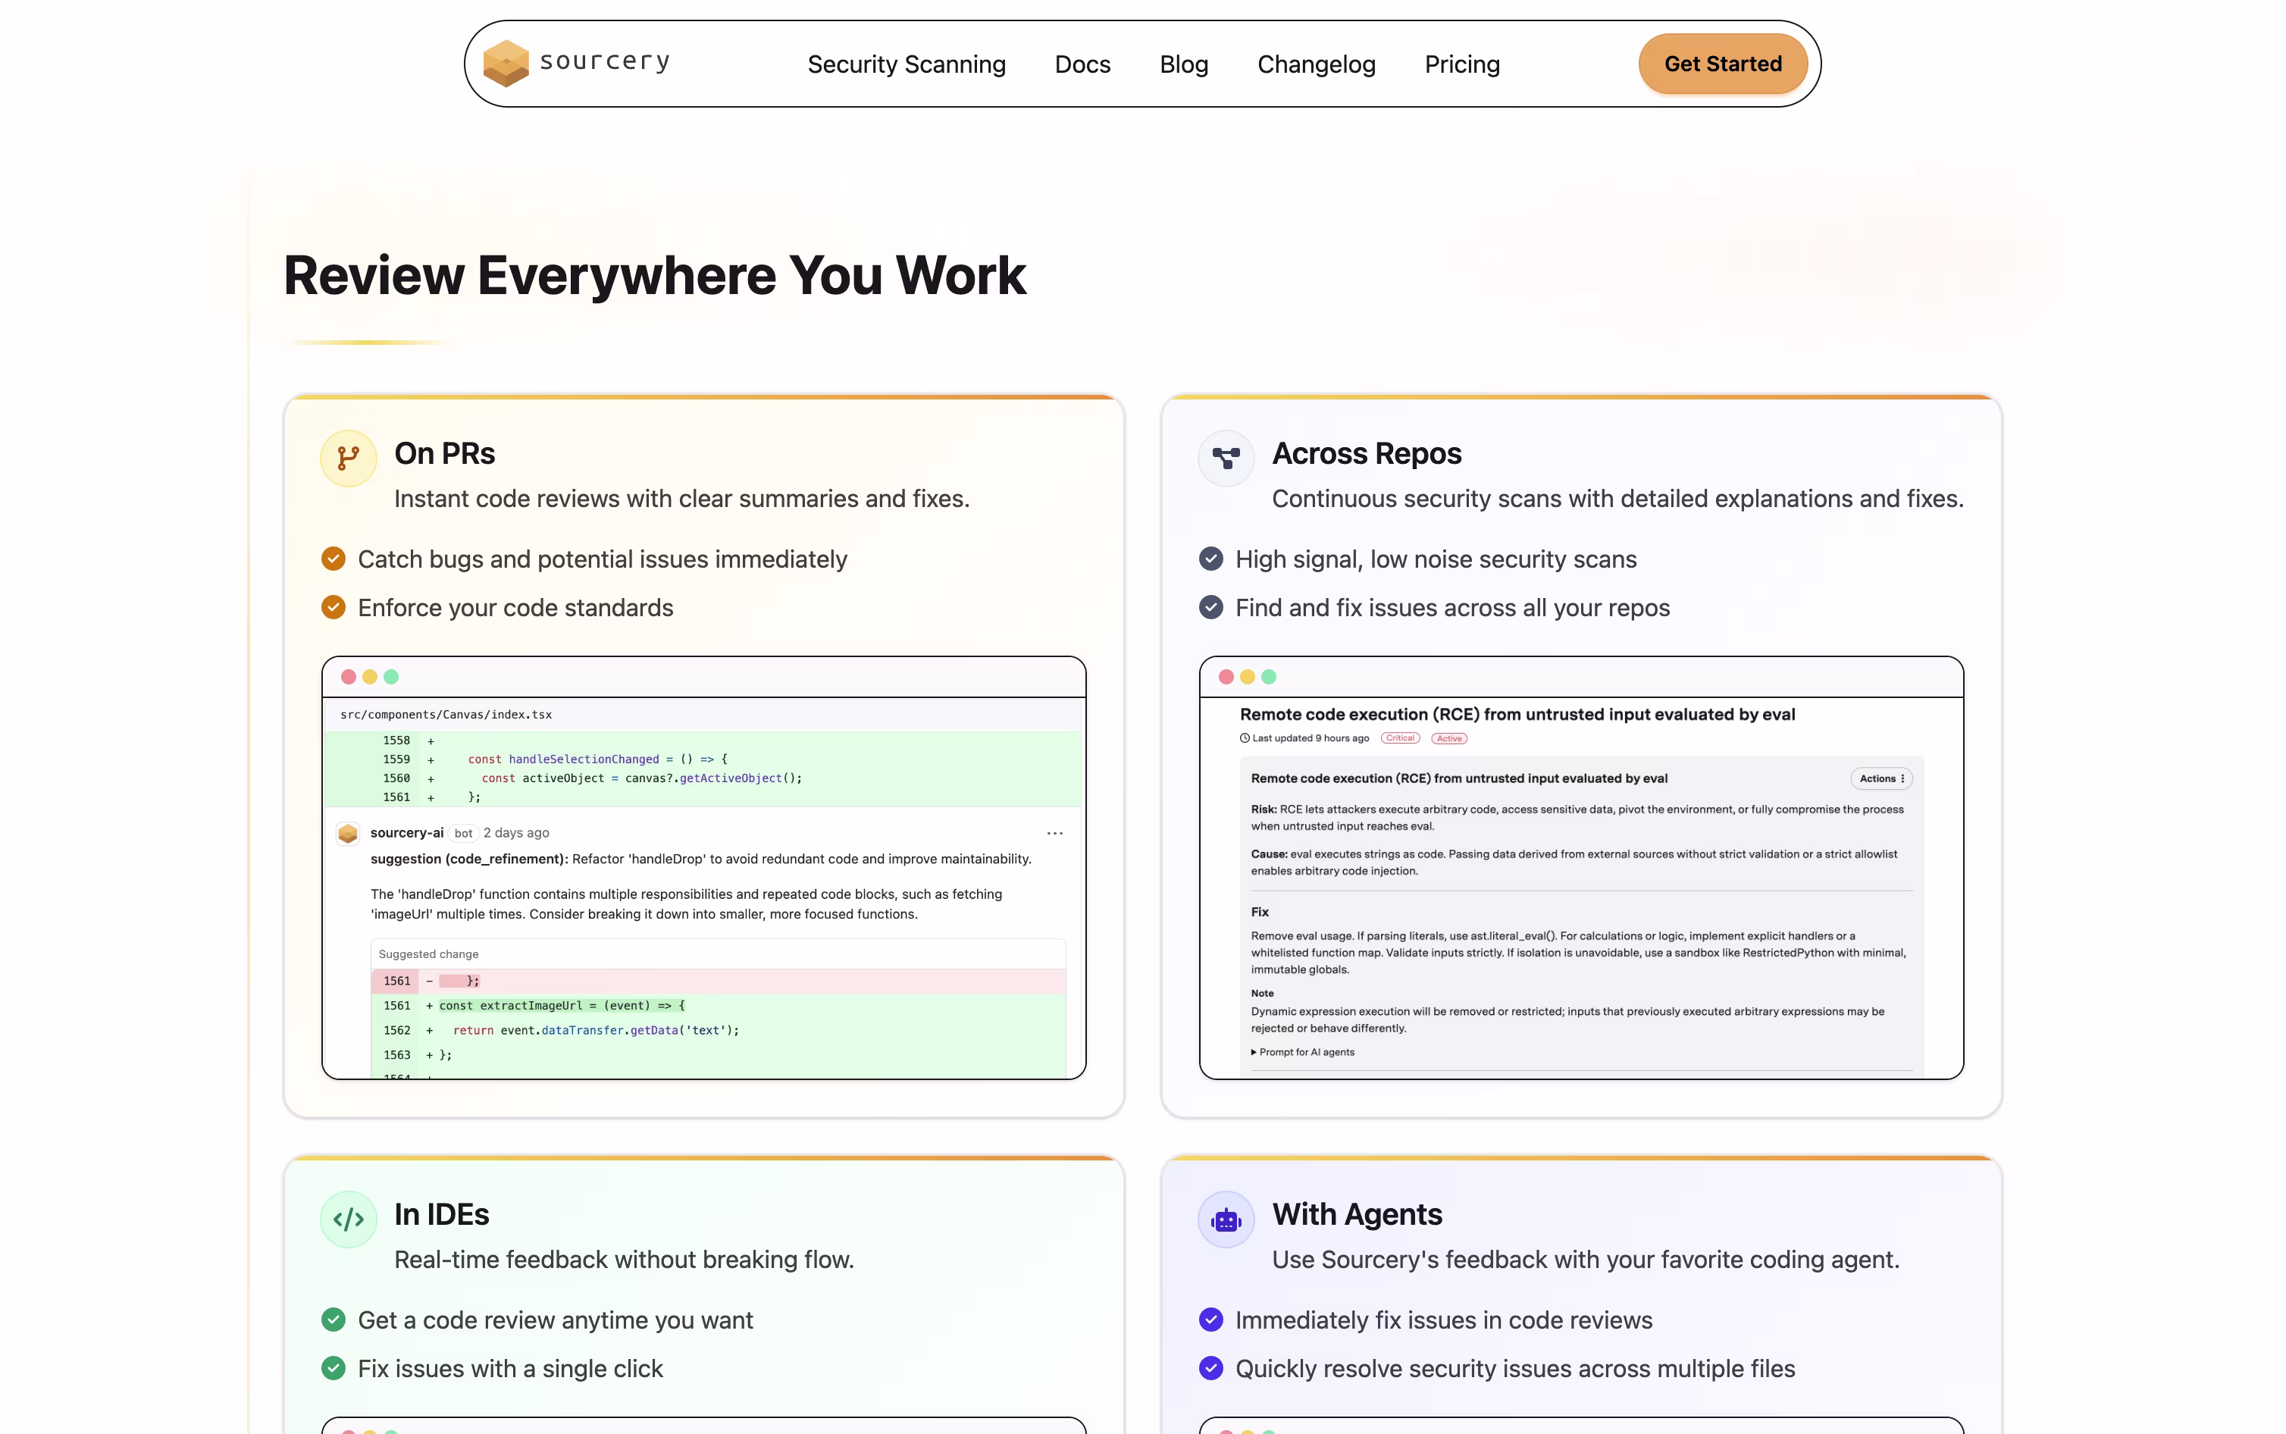Screen dimensions: 2286x1434
Task: Open the Actions dropdown in RCE panel
Action: (1880, 778)
